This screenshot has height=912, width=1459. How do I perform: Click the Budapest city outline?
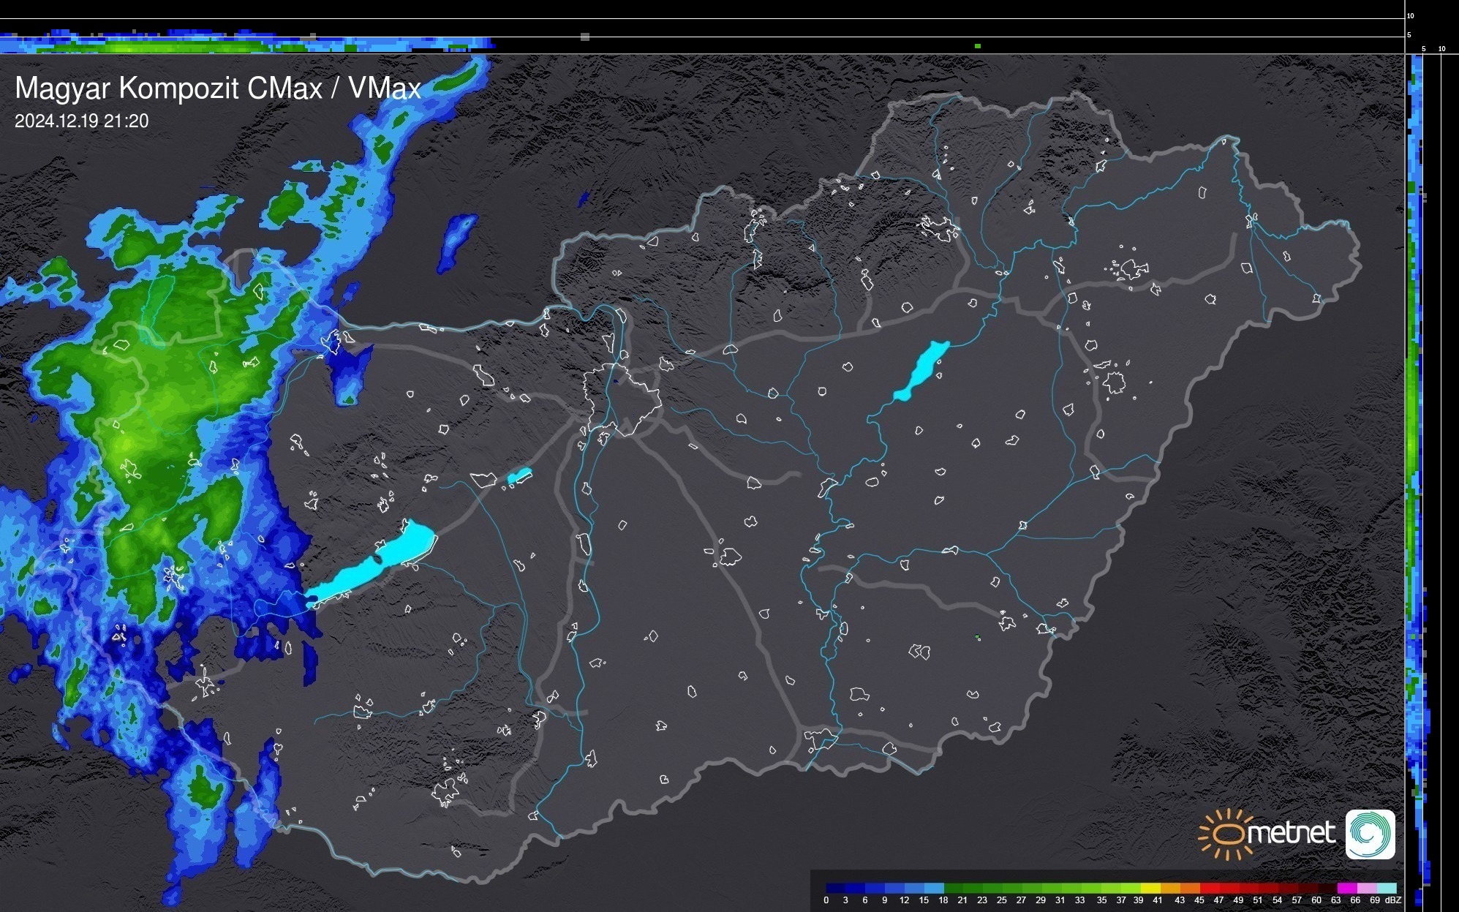click(622, 399)
